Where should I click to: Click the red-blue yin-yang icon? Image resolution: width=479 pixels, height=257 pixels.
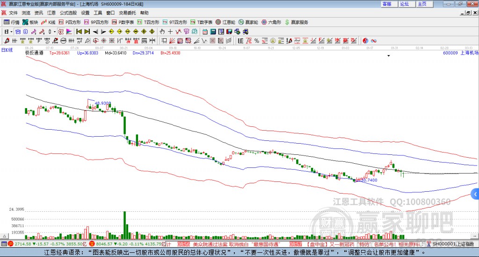tap(365, 41)
